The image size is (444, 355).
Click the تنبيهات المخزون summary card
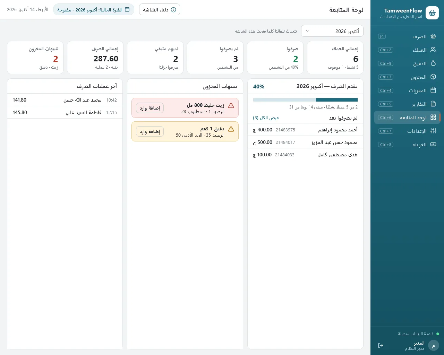coord(35,58)
